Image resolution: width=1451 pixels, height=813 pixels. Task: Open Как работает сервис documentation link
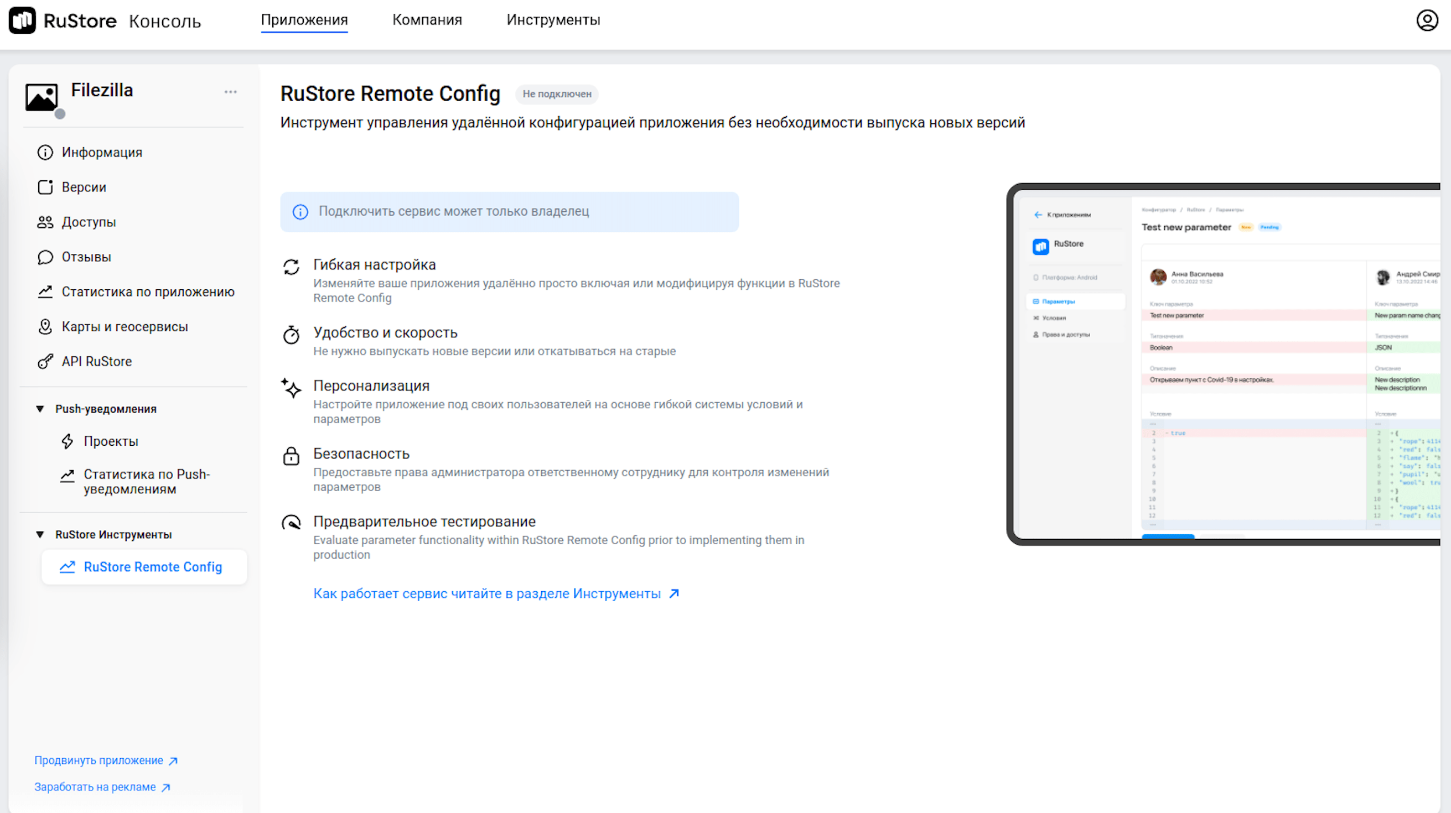click(496, 593)
